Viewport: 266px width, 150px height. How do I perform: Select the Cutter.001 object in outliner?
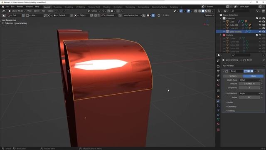(x=234, y=42)
